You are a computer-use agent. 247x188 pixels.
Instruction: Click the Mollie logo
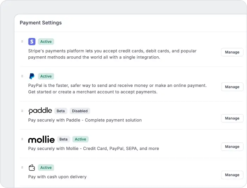(x=41, y=139)
